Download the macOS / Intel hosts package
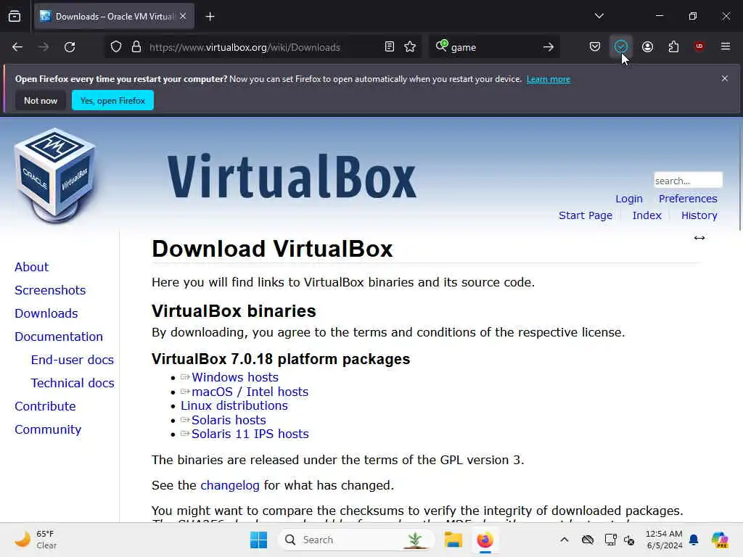 tap(250, 392)
